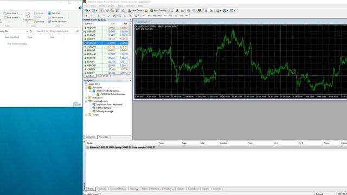Open the Journal terminal tab

[x=217, y=189]
